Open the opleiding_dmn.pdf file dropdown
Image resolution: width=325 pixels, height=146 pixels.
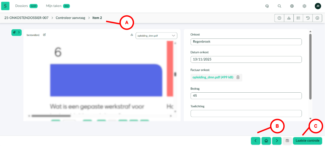tap(156, 36)
